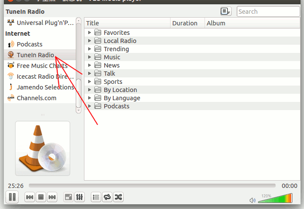304x209 pixels.
Task: Select Jamendo Selections service
Action: click(40, 87)
